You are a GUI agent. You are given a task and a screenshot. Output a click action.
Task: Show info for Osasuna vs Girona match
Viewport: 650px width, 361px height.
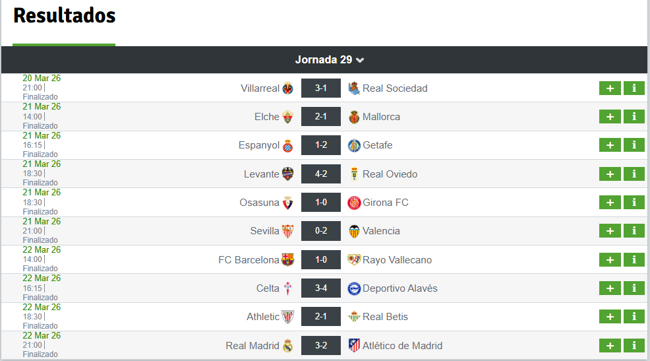[x=634, y=202]
